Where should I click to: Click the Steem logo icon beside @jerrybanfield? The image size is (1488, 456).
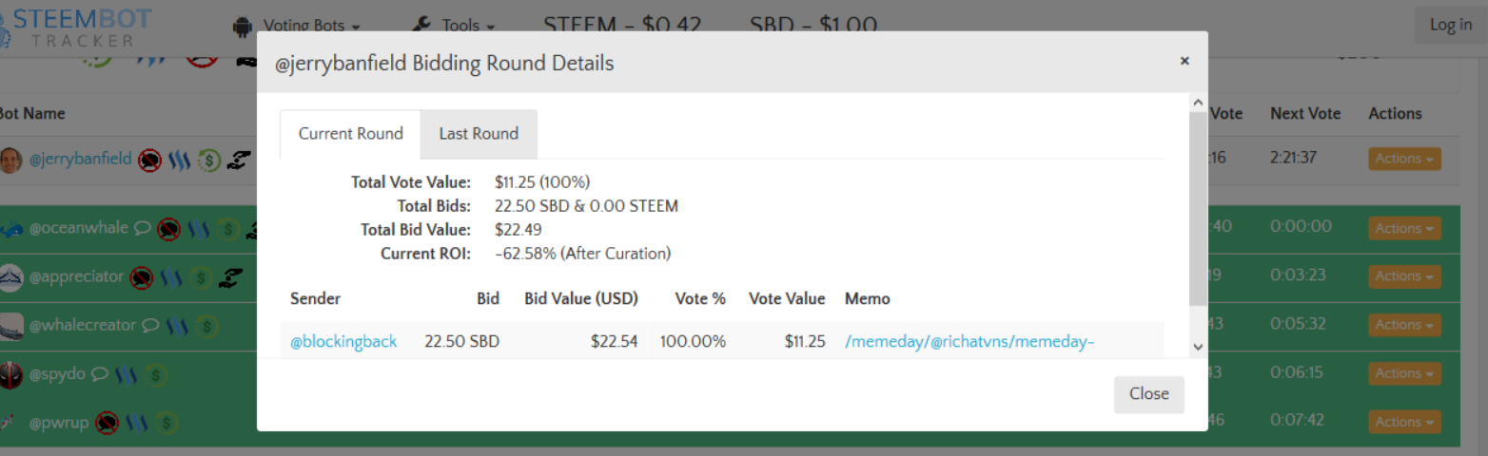(179, 160)
